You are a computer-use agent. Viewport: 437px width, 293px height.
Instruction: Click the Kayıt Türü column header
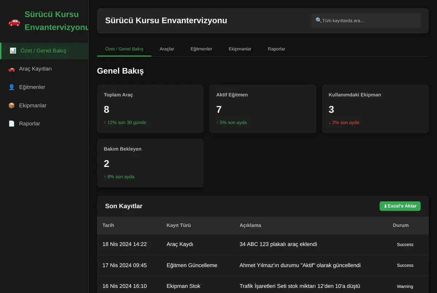(178, 225)
